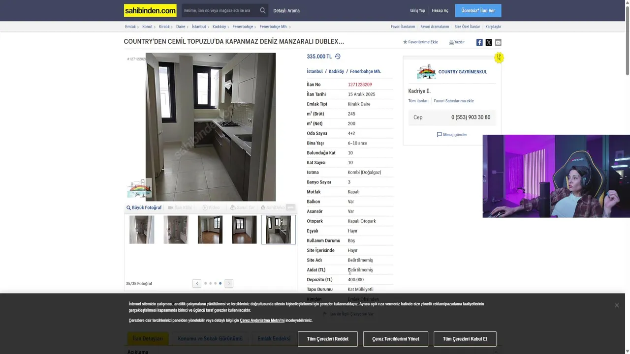Screen dimensions: 630x354
Task: Click Giriş Yap to log in
Action: pos(417,10)
